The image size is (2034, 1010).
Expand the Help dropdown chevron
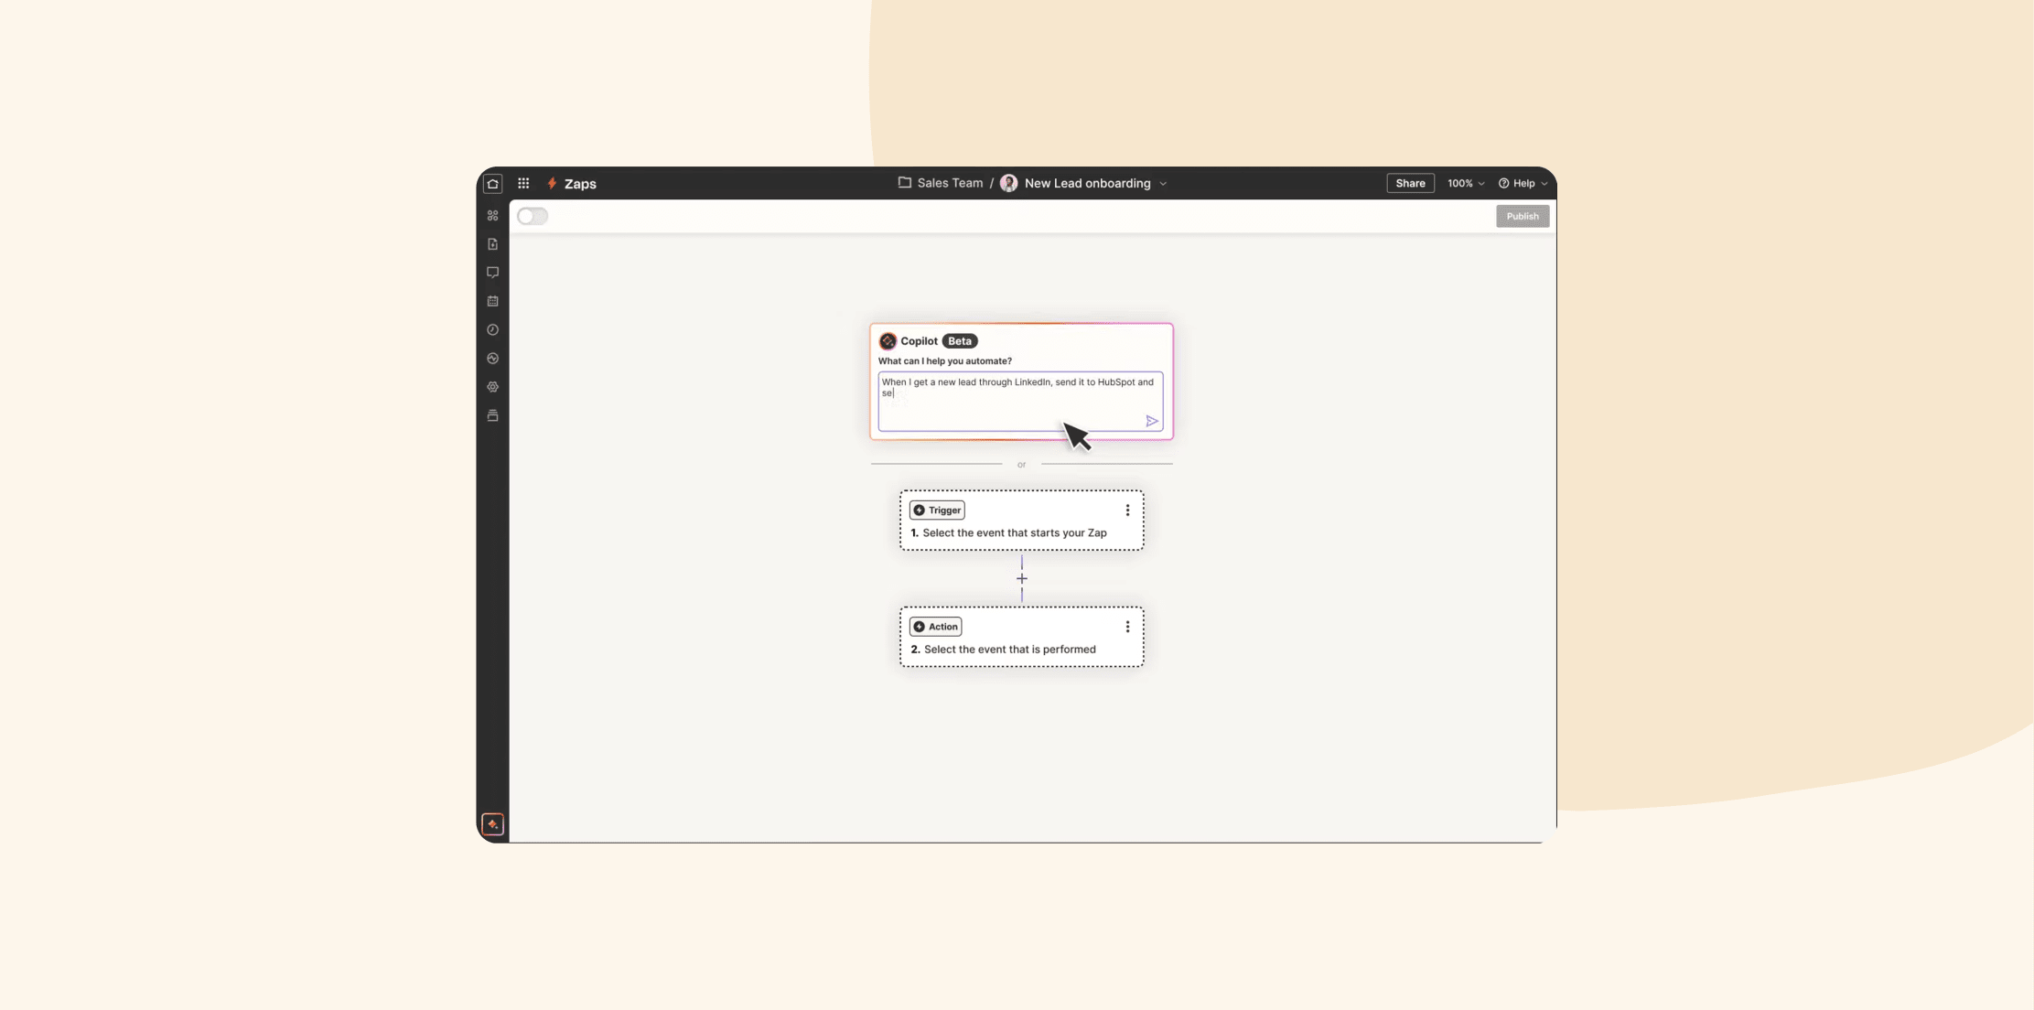coord(1544,184)
